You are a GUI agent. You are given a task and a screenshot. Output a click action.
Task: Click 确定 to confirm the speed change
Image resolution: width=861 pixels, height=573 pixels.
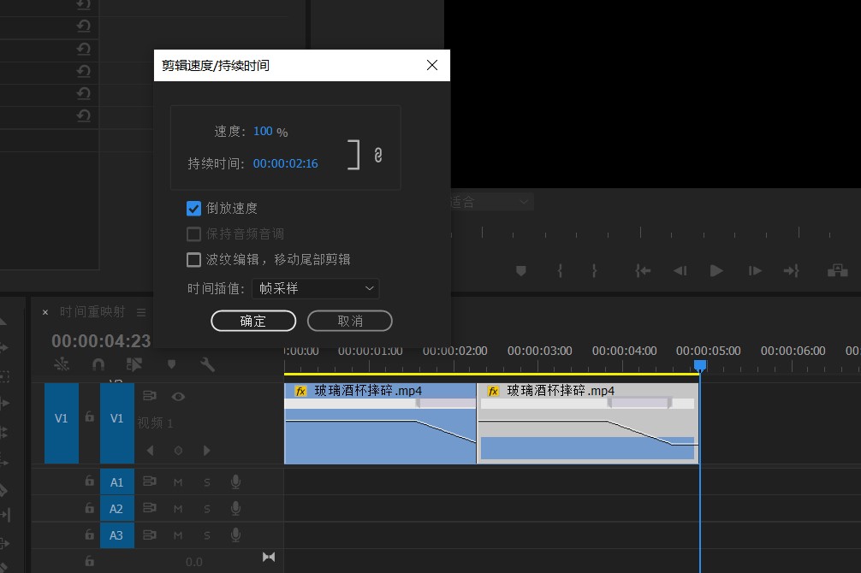pos(253,321)
